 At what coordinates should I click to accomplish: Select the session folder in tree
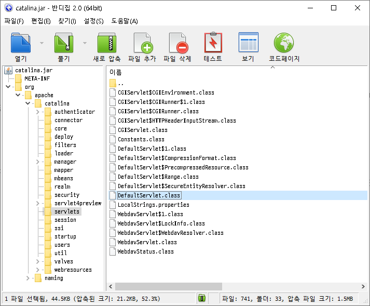(65, 220)
